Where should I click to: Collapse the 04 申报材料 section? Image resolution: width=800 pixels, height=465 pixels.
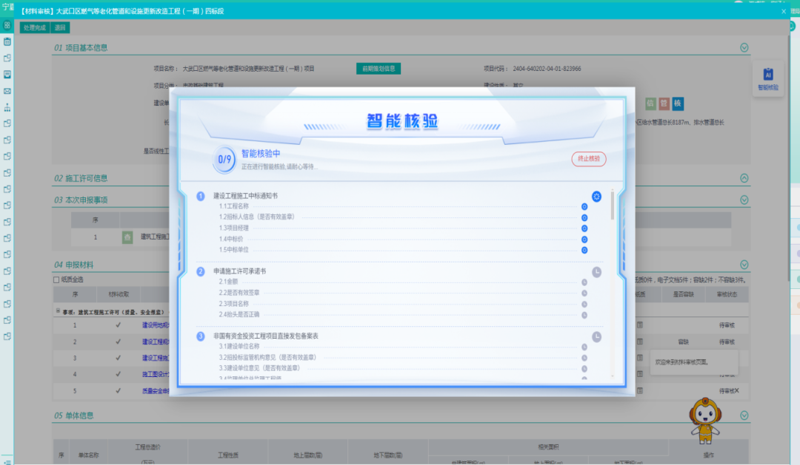(744, 265)
